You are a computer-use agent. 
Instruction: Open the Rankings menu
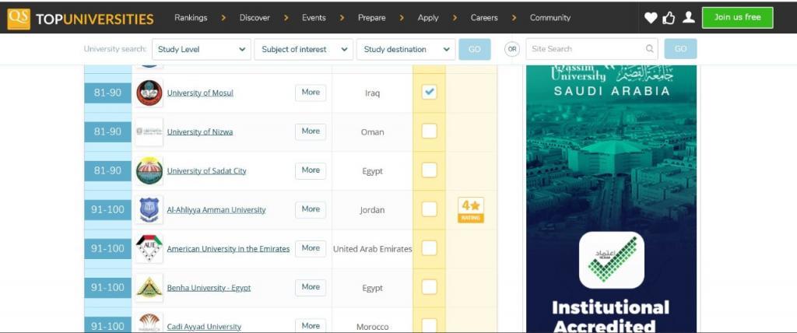[191, 18]
